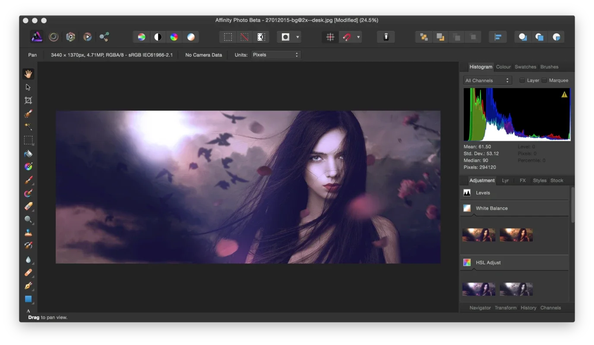This screenshot has width=594, height=345.
Task: Select the Selection Brush tool
Action: [x=28, y=114]
